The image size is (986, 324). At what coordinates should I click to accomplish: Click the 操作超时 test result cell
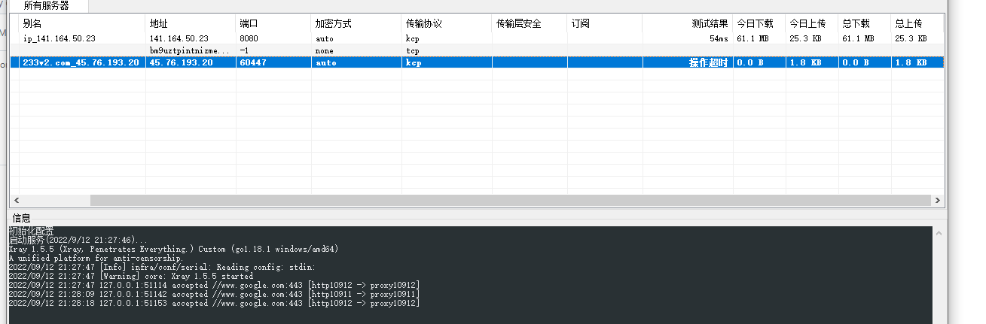pos(709,62)
